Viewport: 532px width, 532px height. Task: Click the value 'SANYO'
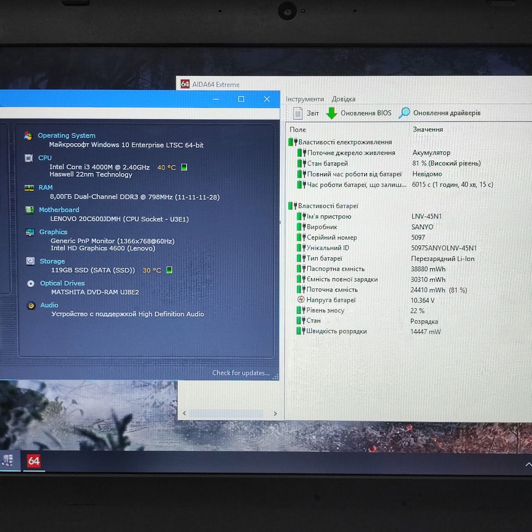tap(422, 227)
